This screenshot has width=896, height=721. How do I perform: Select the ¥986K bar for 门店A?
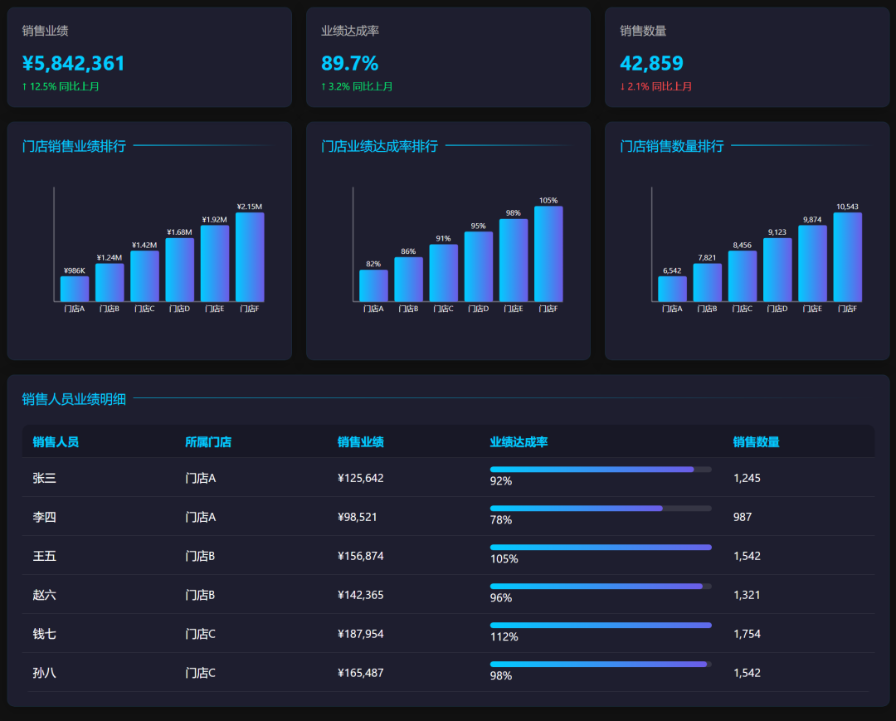(x=75, y=289)
